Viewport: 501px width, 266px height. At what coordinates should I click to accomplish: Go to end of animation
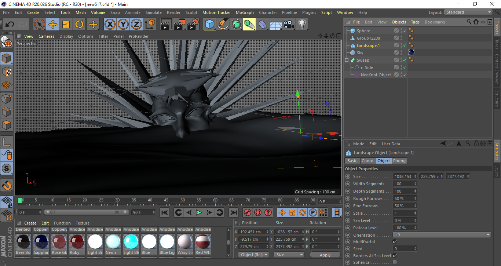point(234,212)
